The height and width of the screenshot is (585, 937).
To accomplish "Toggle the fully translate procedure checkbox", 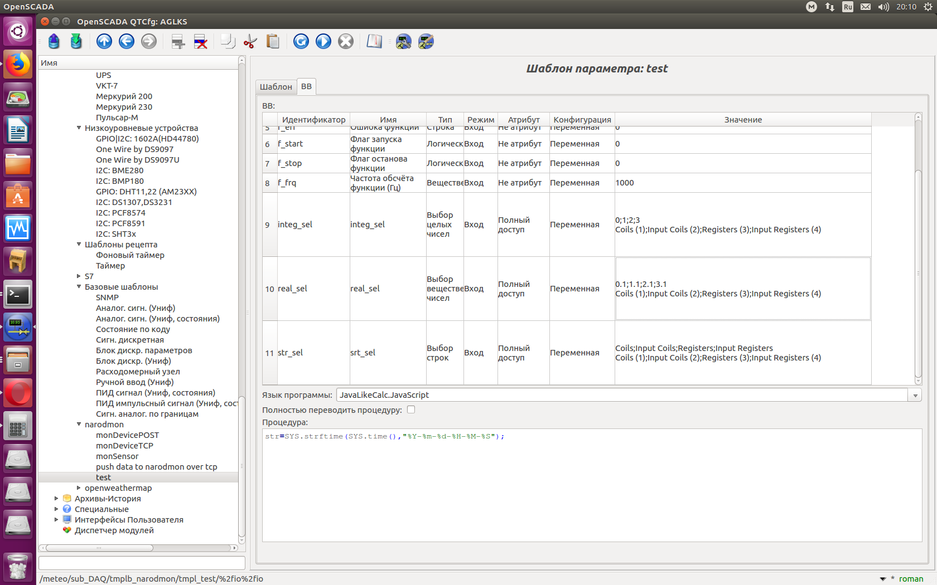I will tap(411, 409).
